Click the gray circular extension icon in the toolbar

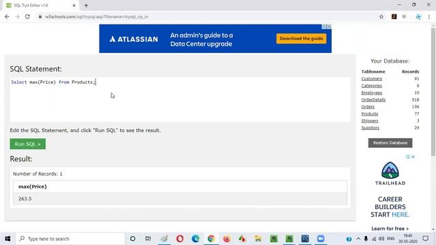pos(404,16)
